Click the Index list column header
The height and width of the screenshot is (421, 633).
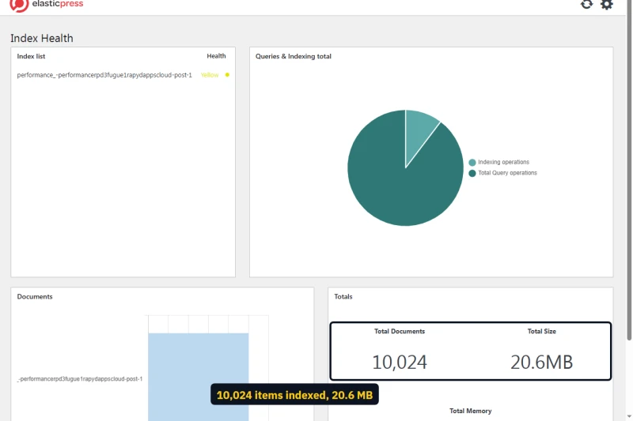[x=31, y=56]
